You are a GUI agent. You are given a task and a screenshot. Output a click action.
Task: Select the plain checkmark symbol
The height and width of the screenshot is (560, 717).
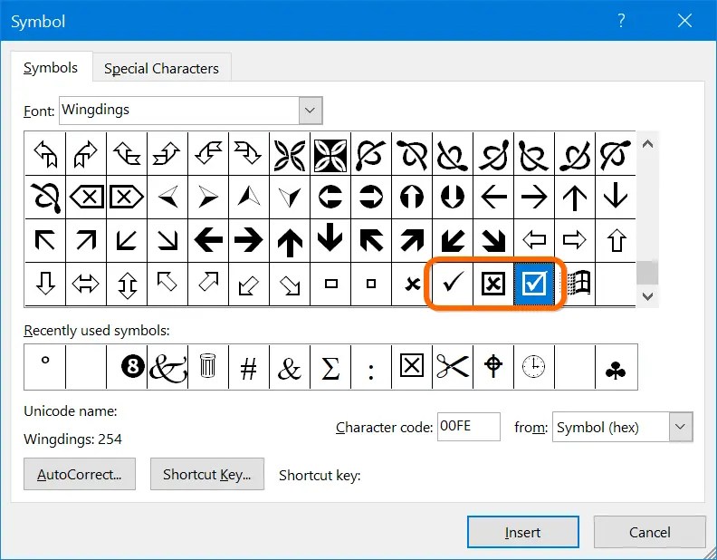pyautogui.click(x=453, y=285)
